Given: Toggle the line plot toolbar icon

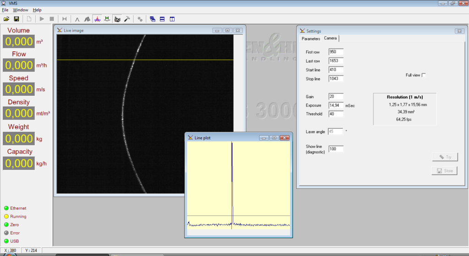Looking at the screenshot, I should point(97,19).
